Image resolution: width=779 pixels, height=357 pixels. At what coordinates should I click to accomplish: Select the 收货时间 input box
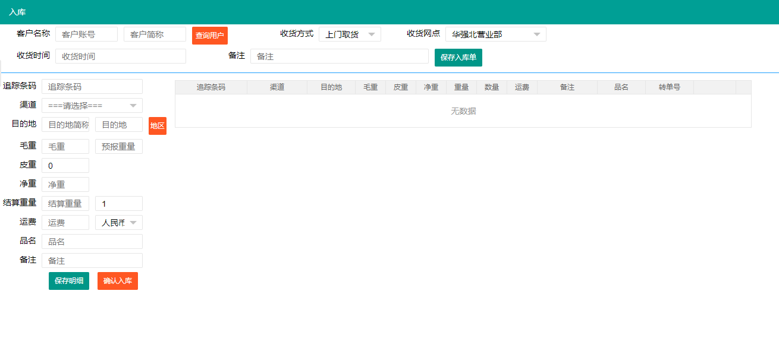pos(121,56)
